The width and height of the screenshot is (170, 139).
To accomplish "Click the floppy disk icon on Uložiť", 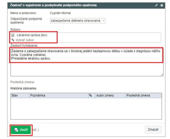I will point(16,130).
